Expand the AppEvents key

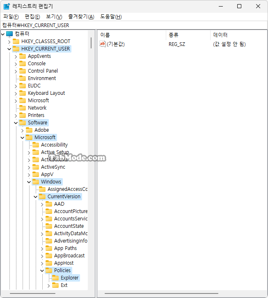16,57
